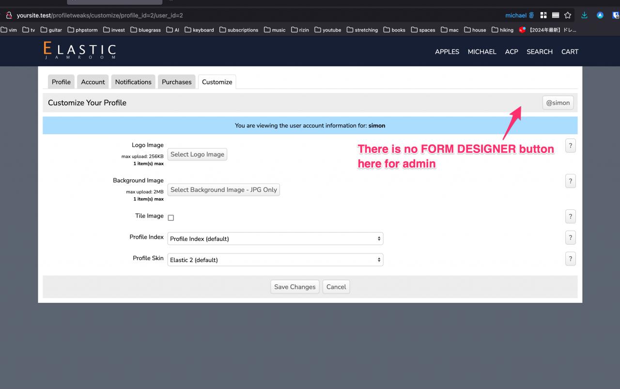Click the site security padlock icon
The width and height of the screenshot is (620, 389).
point(8,16)
